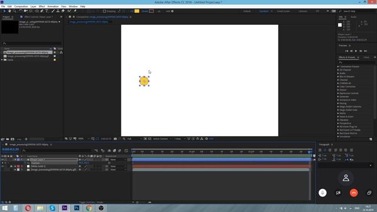The height and width of the screenshot is (212, 377).
Task: Select the Eraser tool
Action: pyautogui.click(x=63, y=11)
